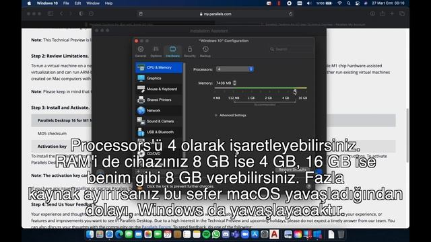The height and width of the screenshot is (242, 431).
Task: Open the General tab in Configuration
Action: coord(141,52)
